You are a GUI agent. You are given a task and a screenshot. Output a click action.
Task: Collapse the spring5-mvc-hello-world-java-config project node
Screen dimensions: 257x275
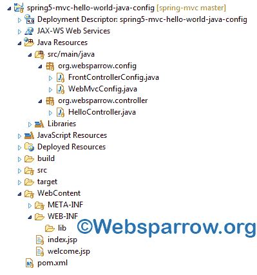[9, 8]
